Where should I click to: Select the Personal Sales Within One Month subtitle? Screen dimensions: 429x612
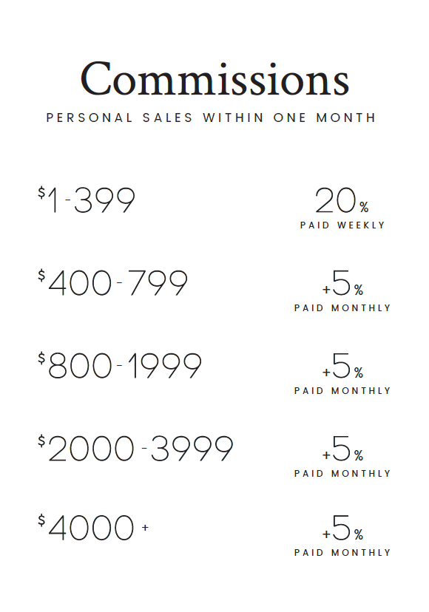pos(211,118)
